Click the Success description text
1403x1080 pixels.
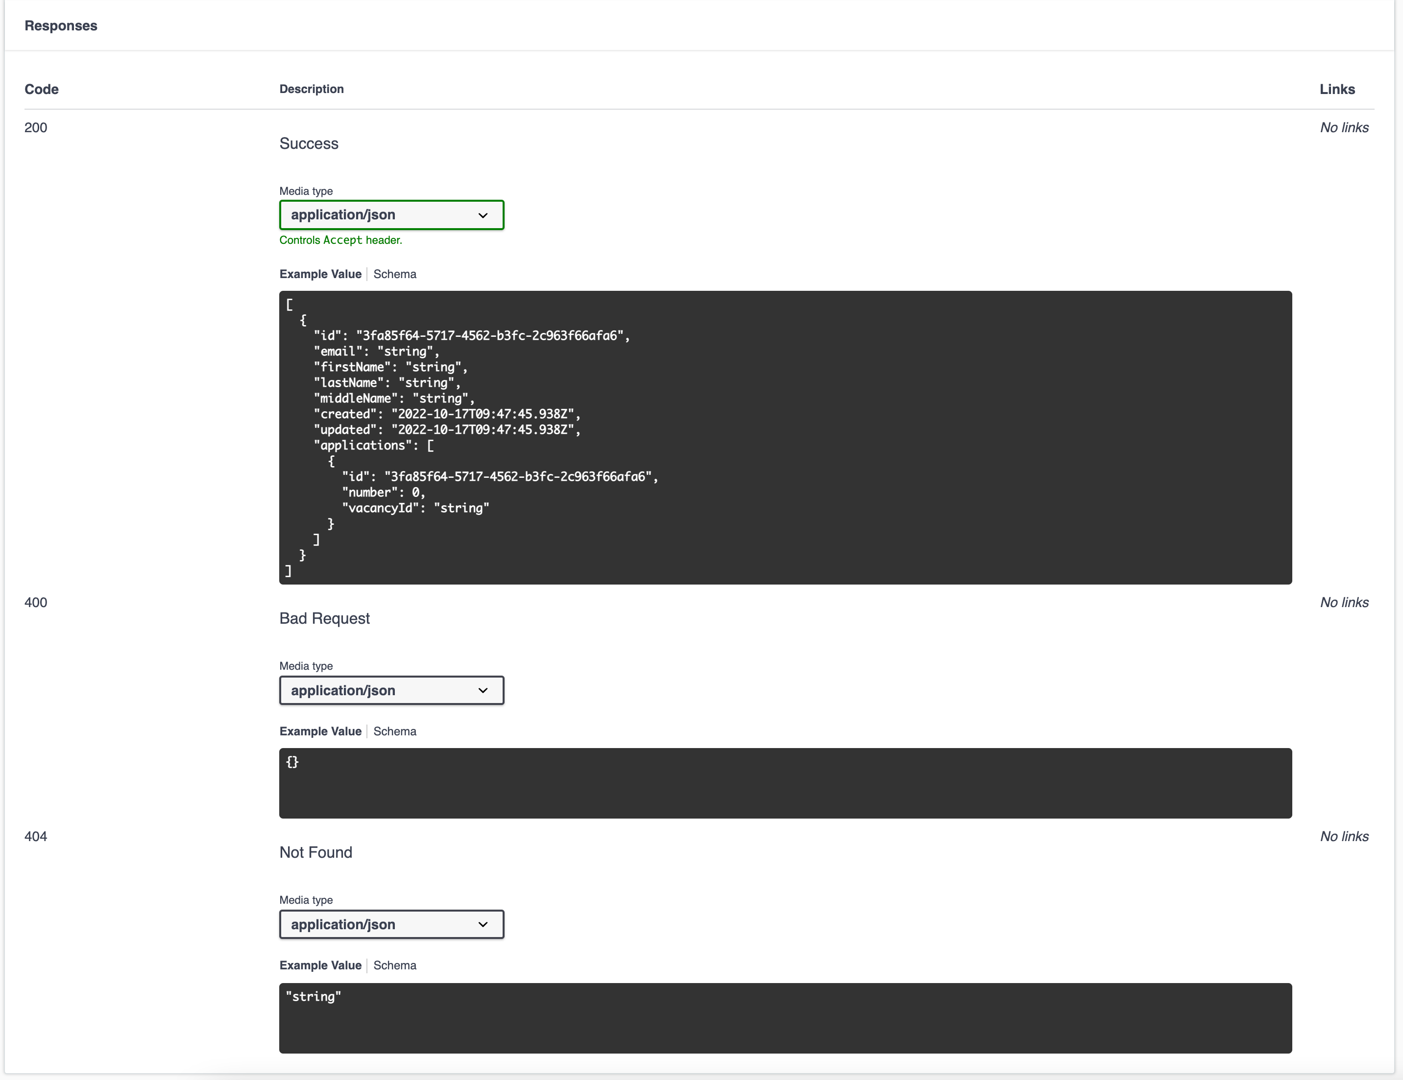(309, 144)
